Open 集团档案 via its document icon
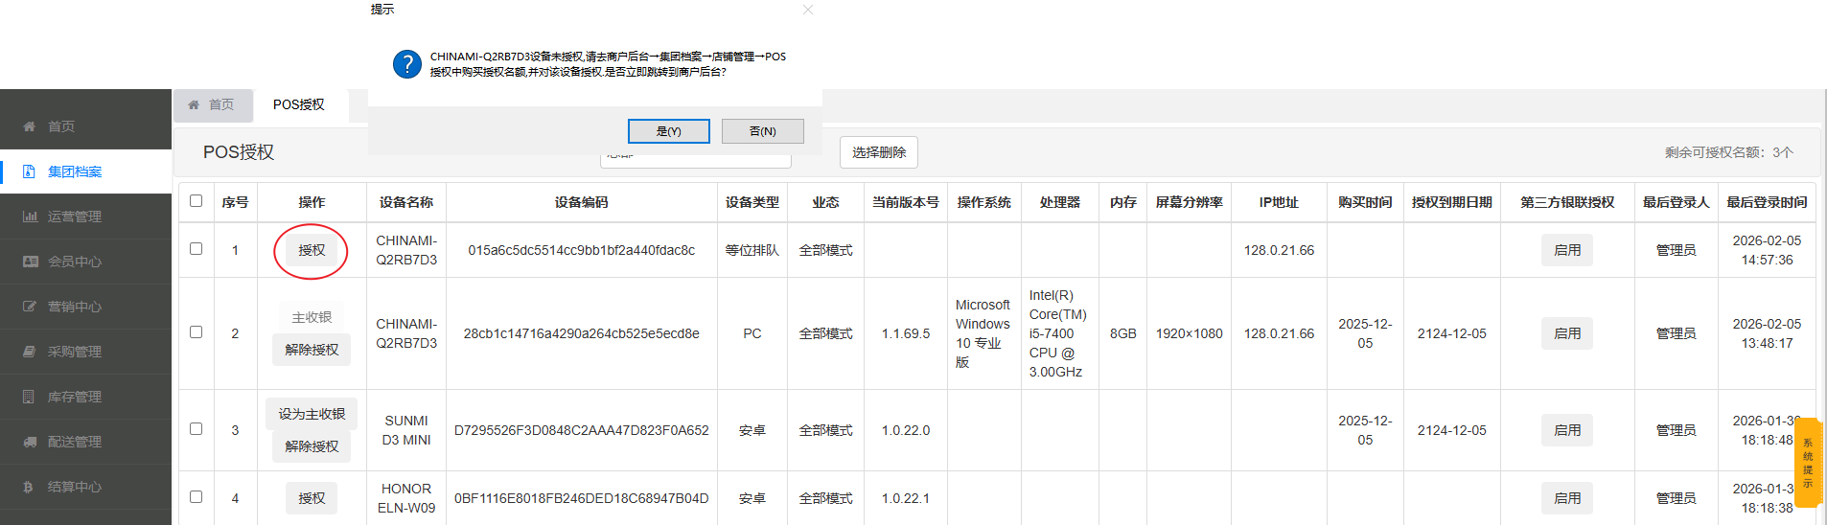Screen dimensions: 1827x525 click(29, 171)
